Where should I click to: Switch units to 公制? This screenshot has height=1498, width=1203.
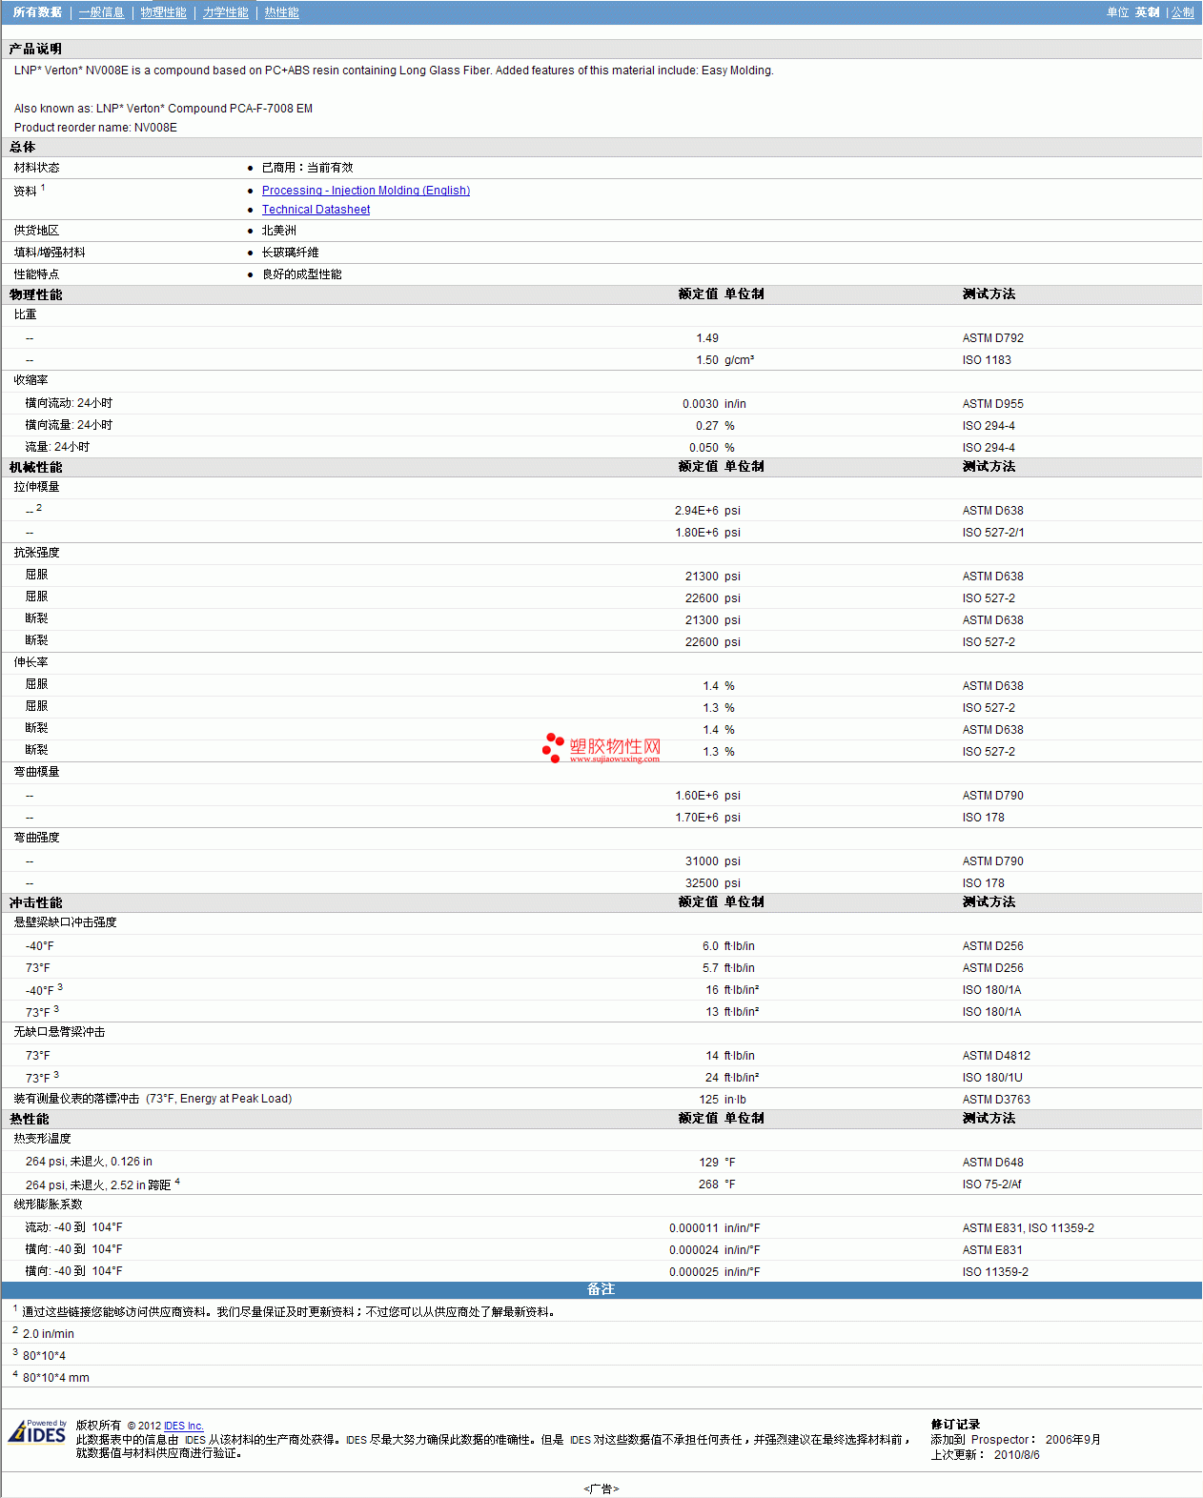coord(1182,12)
